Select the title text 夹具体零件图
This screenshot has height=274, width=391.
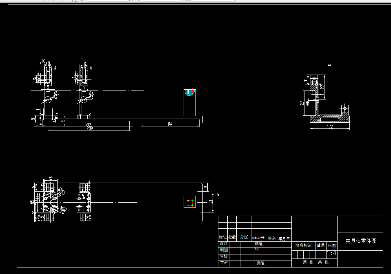pos(361,241)
